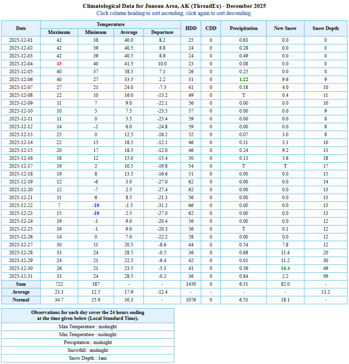Sort by the CDD column heading
Viewport: 349px width, 364px height.
(211, 28)
